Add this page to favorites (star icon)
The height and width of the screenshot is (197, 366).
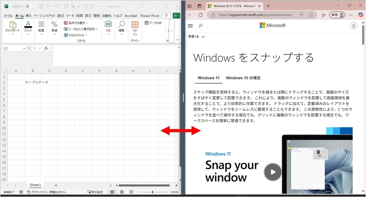click(x=311, y=15)
